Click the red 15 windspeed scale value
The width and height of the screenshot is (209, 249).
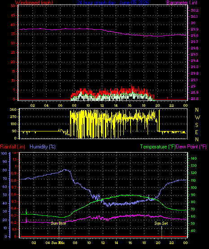click(13, 71)
